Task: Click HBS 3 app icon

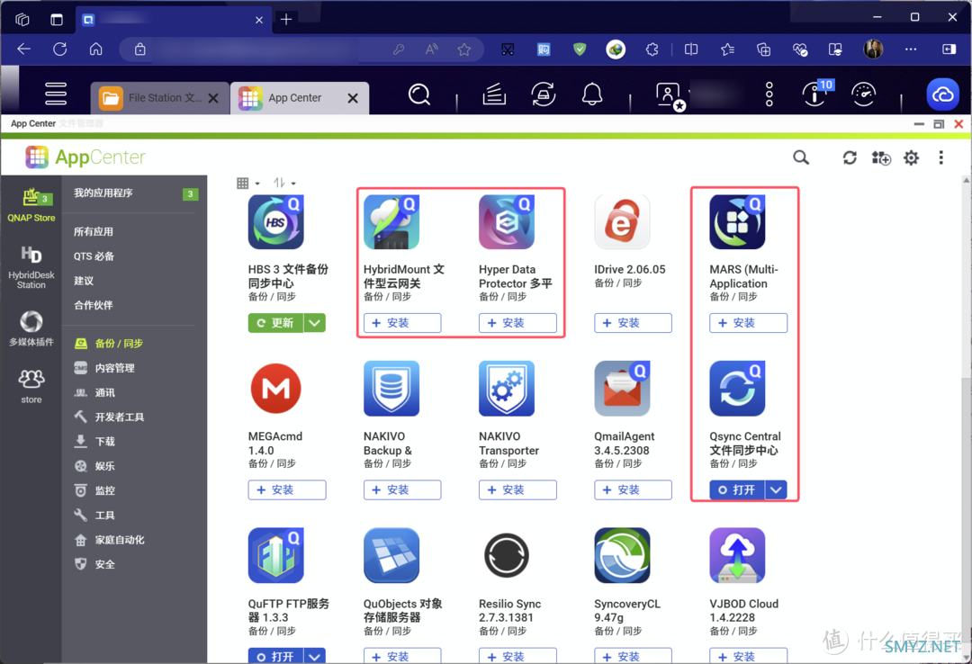Action: [276, 222]
